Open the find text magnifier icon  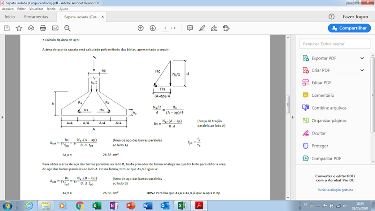pos(67,28)
